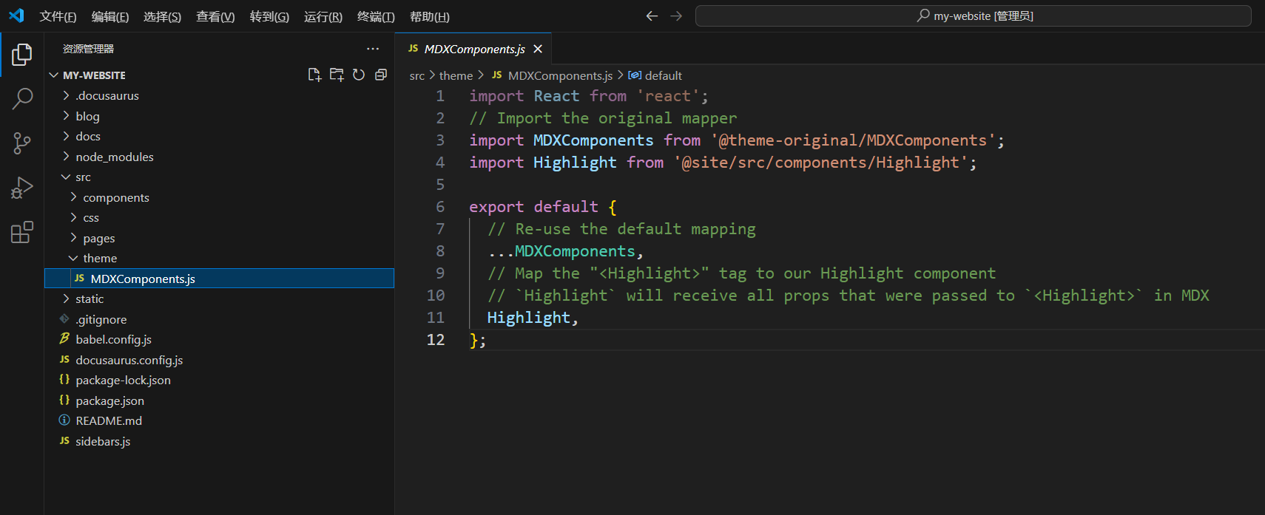Open the 终端(T) menu
Viewport: 1265px width, 515px height.
tap(376, 16)
